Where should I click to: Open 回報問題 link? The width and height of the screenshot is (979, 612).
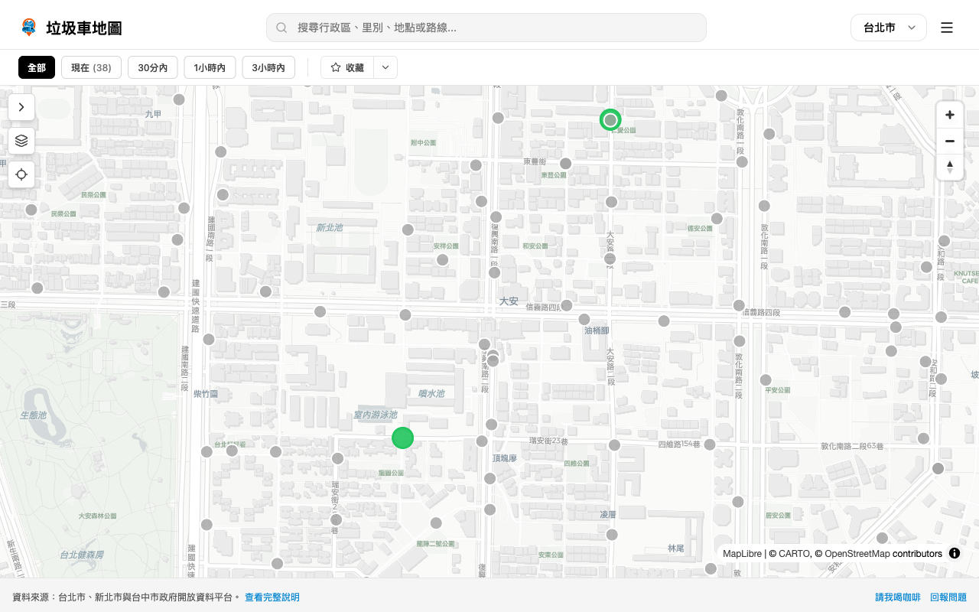click(948, 597)
